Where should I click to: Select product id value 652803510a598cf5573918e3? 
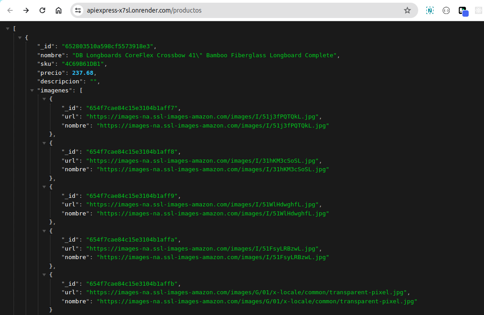(107, 46)
